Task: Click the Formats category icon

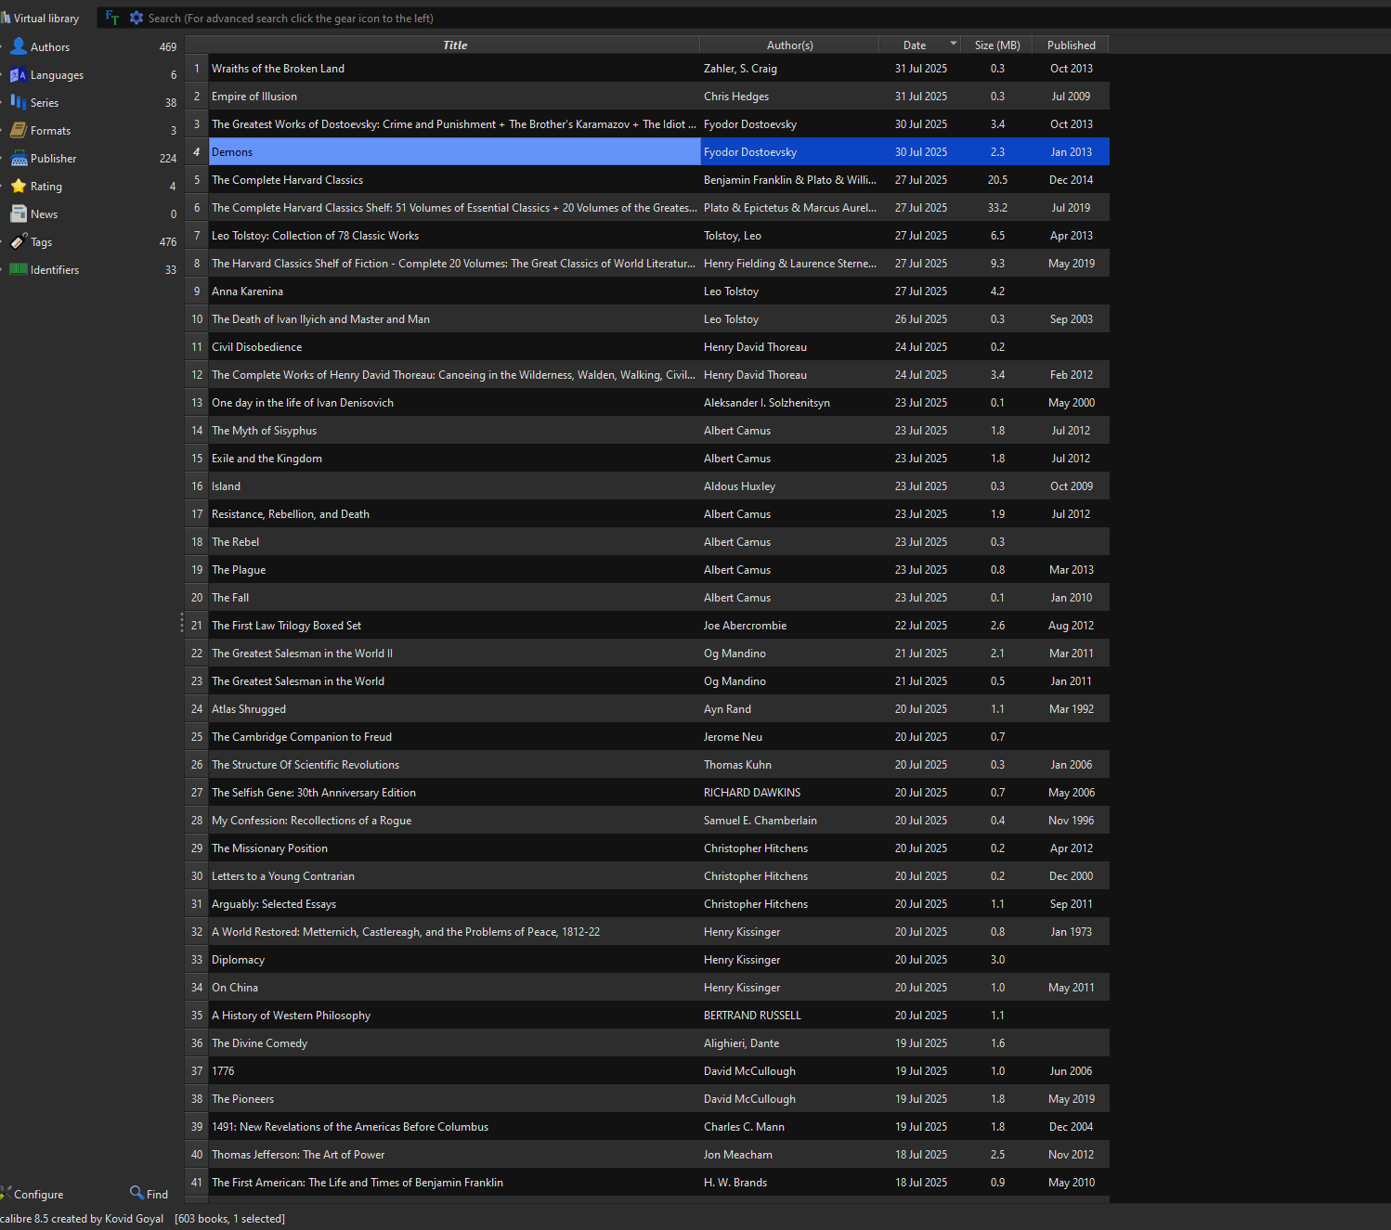Action: click(x=19, y=130)
